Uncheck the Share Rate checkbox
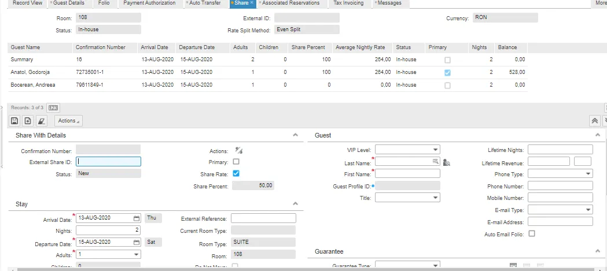Viewport: 607px width, 271px height. coord(236,173)
